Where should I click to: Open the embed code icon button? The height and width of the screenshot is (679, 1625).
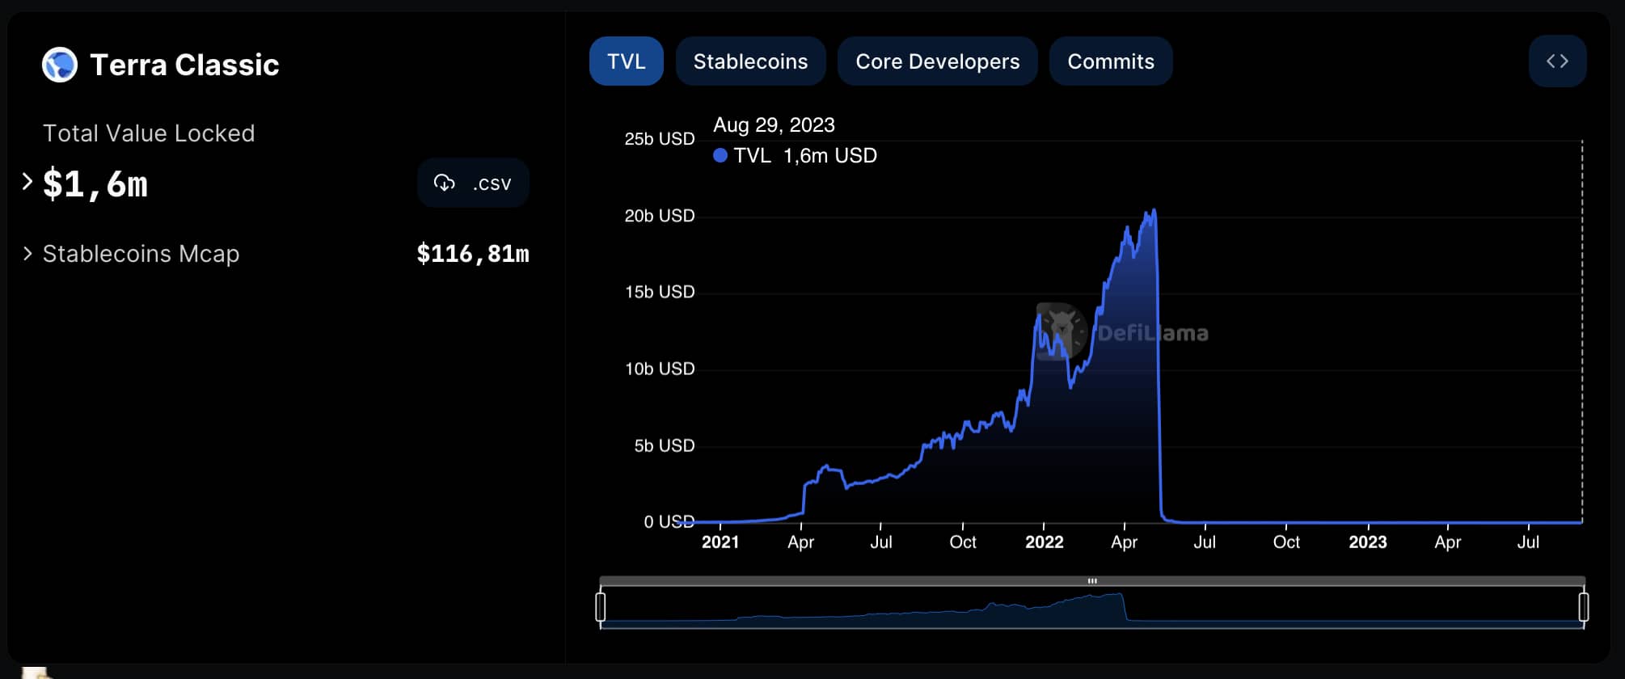coord(1557,61)
